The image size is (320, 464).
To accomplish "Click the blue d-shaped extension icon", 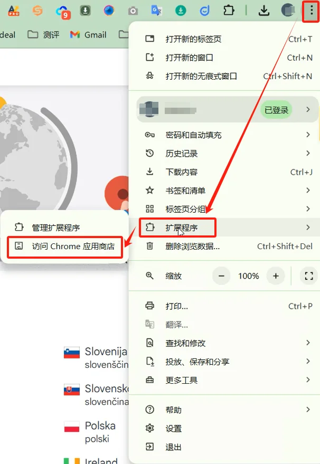I will 204,11.
